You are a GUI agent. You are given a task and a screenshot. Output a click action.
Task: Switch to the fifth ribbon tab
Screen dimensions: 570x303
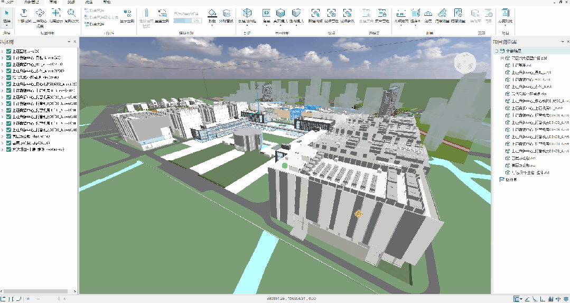[89, 2]
